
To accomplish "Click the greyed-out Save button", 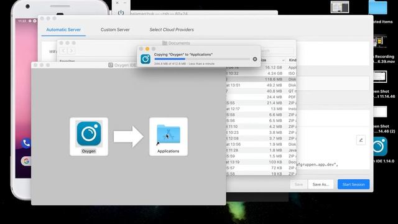I will coord(298,184).
